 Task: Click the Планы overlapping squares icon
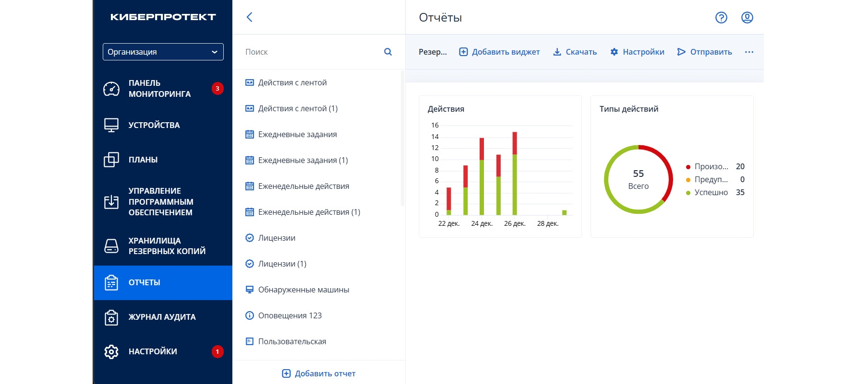[x=111, y=160]
